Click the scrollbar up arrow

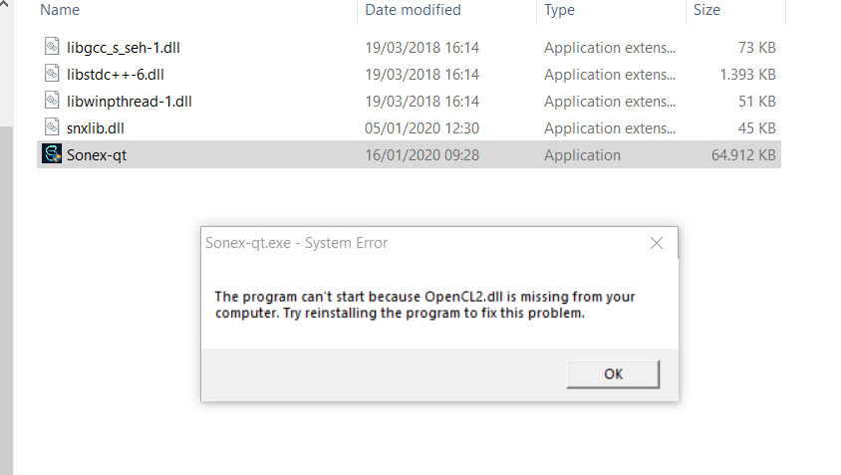click(x=4, y=3)
